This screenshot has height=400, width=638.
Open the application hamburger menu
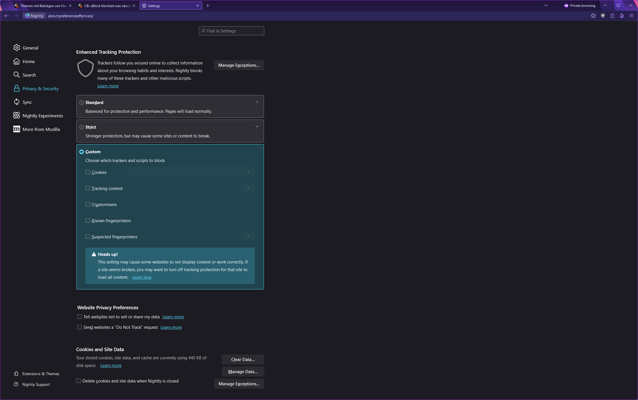click(x=631, y=16)
